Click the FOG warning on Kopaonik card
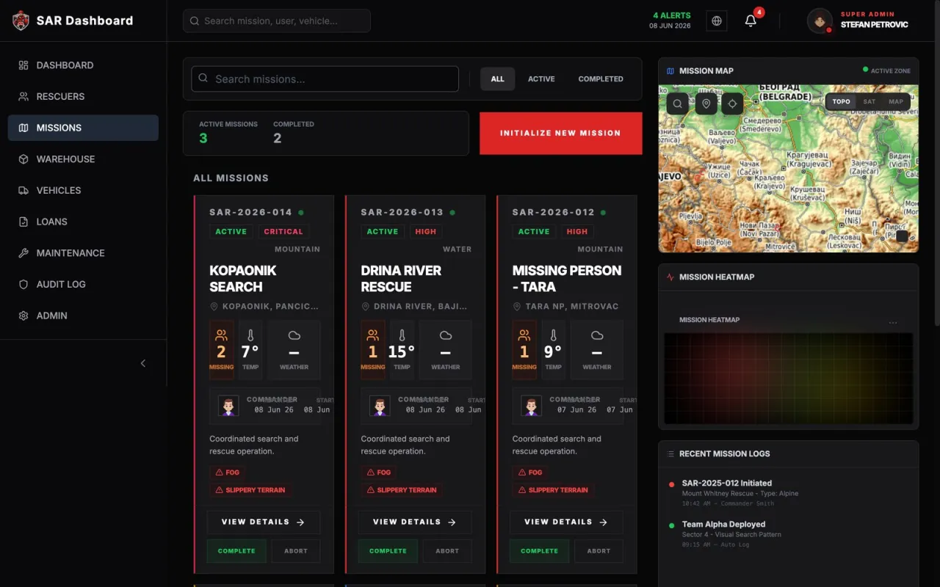940x587 pixels. [x=228, y=473]
